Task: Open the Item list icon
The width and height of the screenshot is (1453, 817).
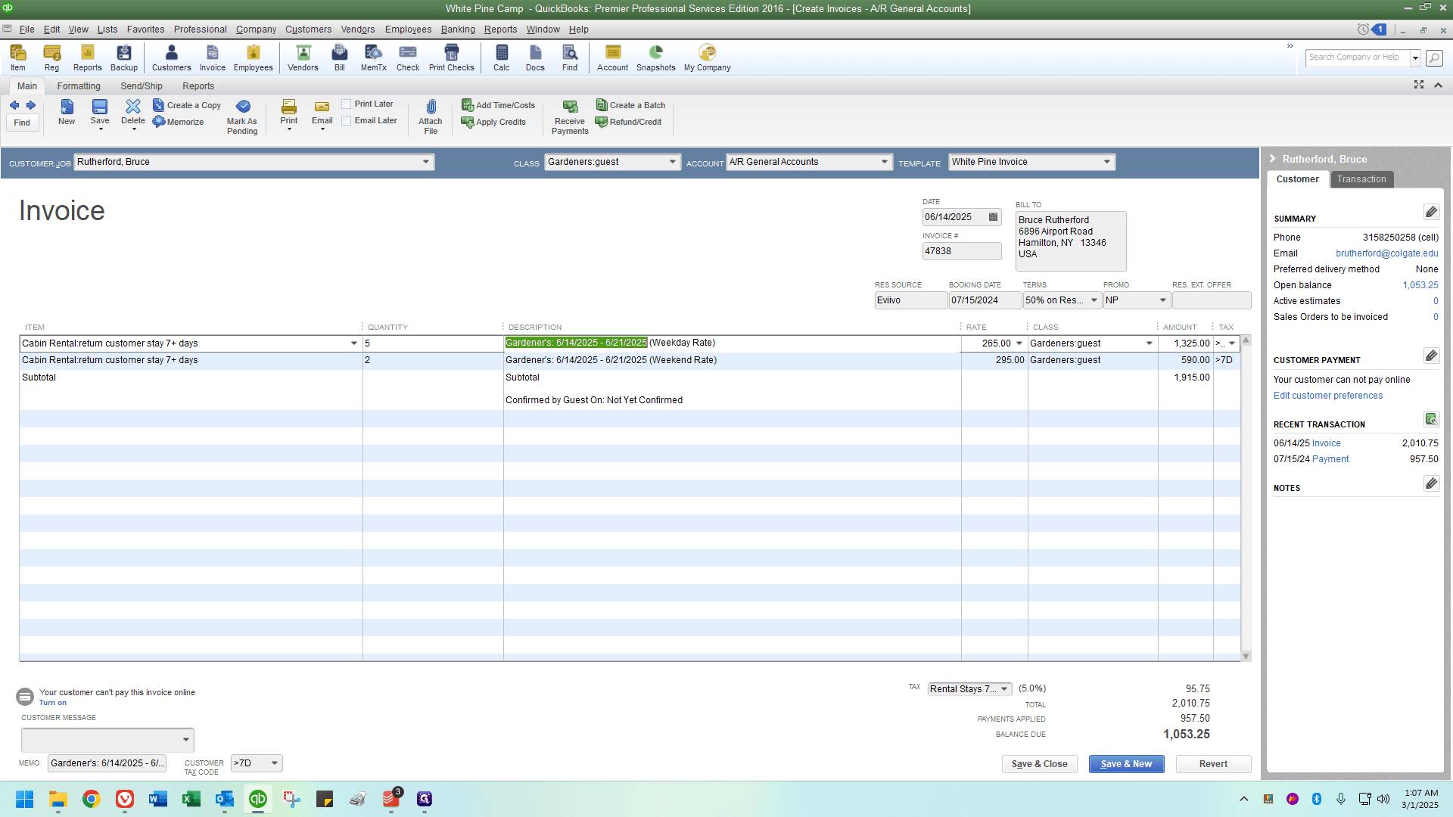Action: click(17, 58)
